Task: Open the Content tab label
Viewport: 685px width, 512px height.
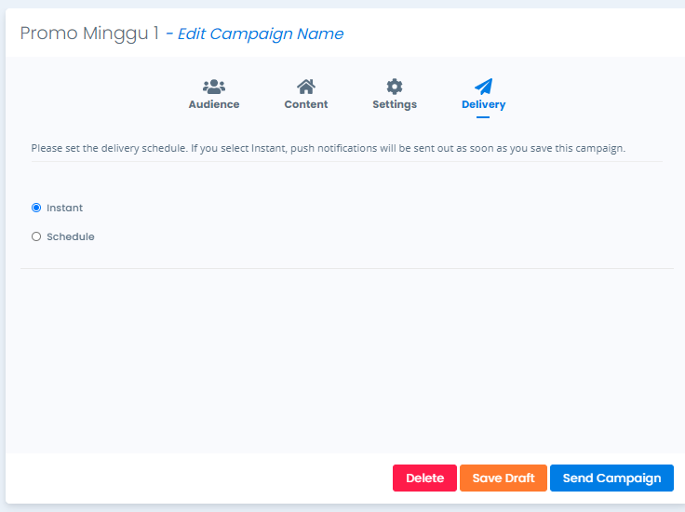Action: point(306,104)
